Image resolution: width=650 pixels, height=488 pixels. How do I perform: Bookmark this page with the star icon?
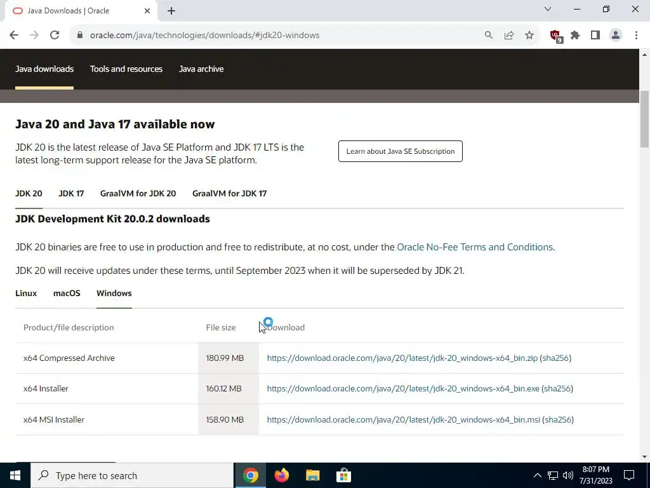529,36
